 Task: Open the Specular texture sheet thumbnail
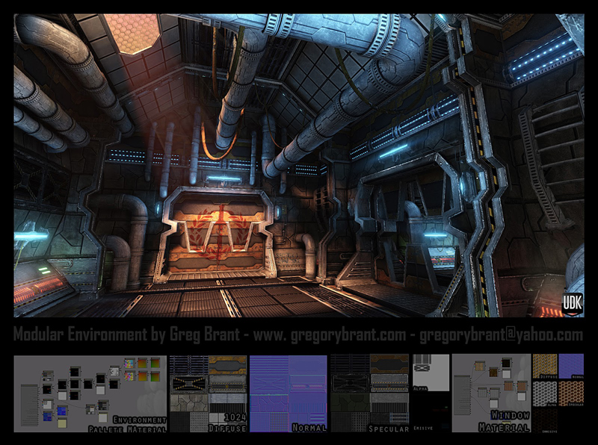[x=370, y=393]
